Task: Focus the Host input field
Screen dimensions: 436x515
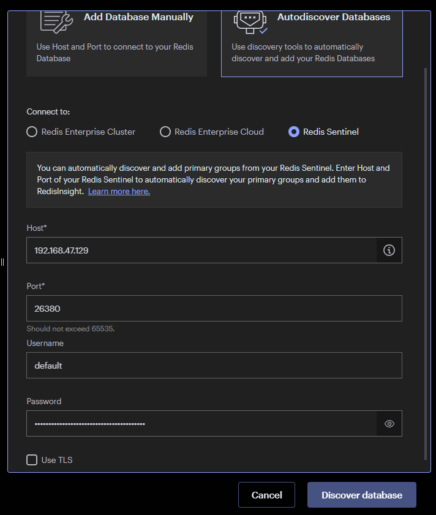Action: [201, 250]
